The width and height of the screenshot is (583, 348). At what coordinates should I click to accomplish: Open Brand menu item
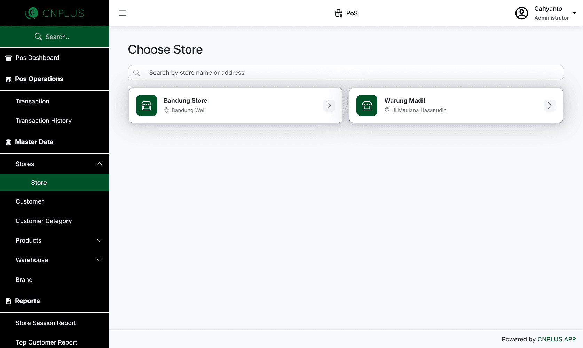pos(24,280)
